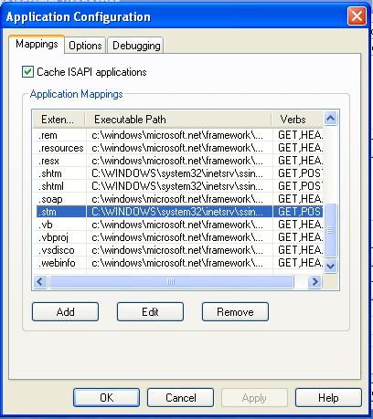Select the .vbproj extension row

pyautogui.click(x=179, y=237)
